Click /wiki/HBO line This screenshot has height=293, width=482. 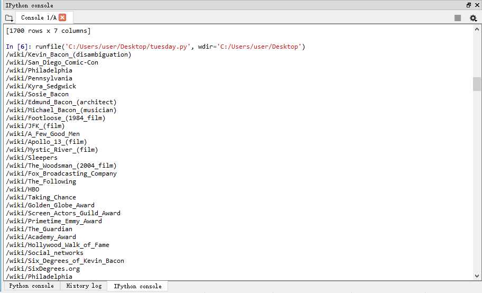coord(22,189)
